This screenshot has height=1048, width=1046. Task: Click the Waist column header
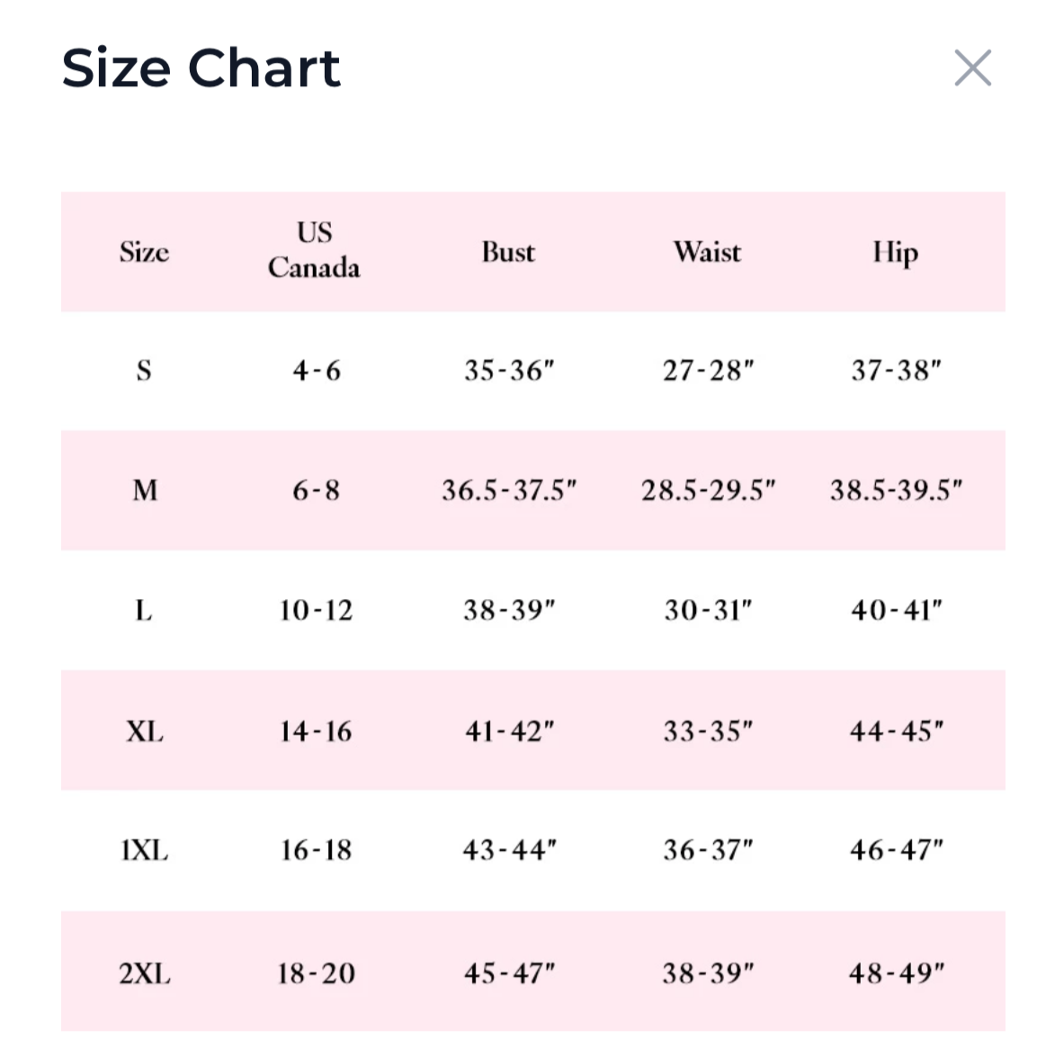(x=708, y=252)
